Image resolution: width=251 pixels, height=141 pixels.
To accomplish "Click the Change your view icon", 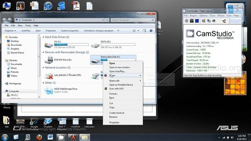I will pos(134,31).
